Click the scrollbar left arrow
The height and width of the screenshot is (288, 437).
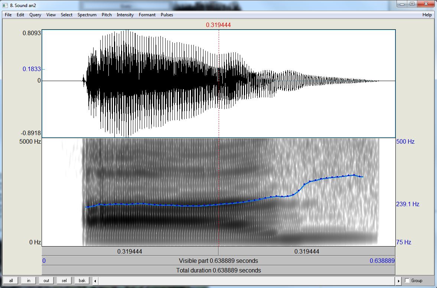[x=95, y=281]
